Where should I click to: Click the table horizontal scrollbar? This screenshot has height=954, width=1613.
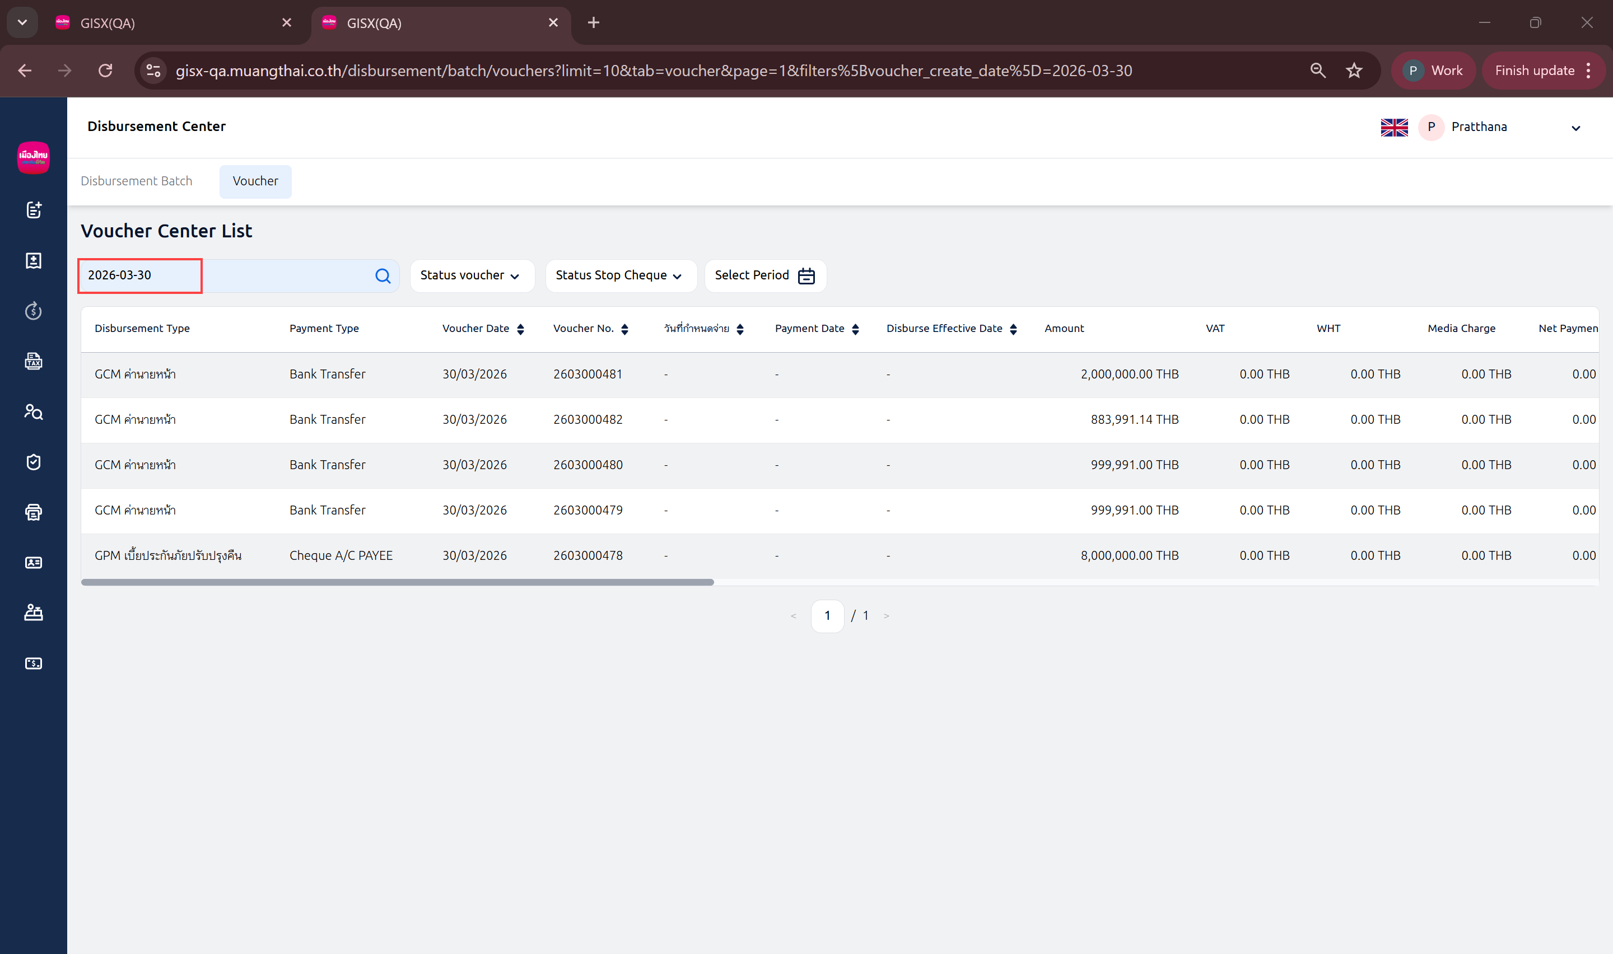(x=397, y=582)
